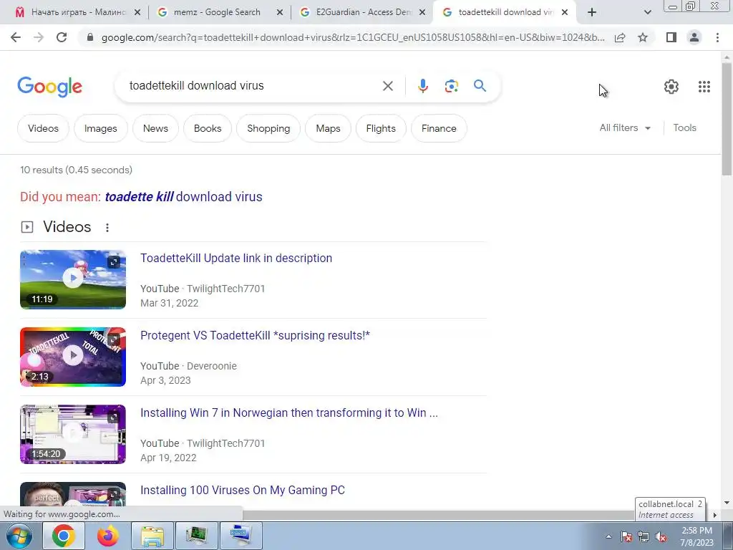
Task: Open the on-screen keyboard taskbar app
Action: click(x=241, y=536)
